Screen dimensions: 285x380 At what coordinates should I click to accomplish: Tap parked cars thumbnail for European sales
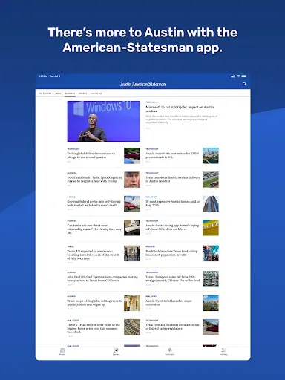(211, 279)
